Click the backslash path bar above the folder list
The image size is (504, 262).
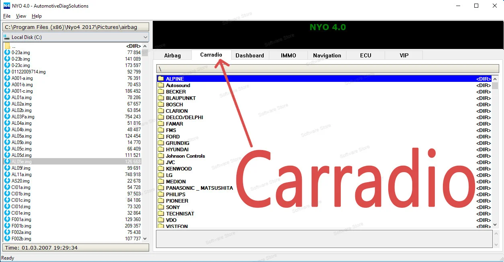pos(328,69)
